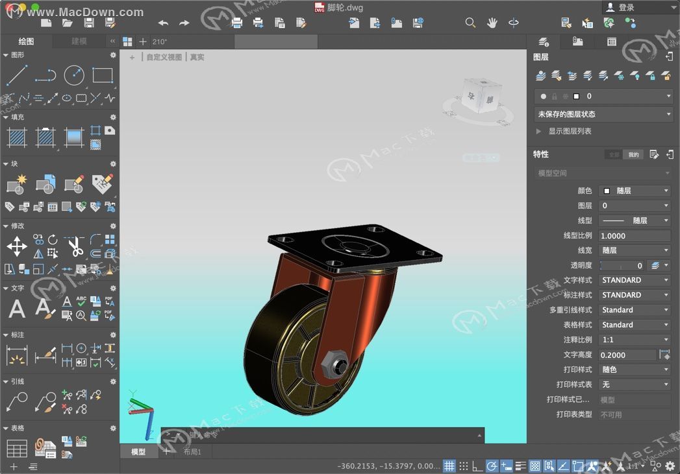Click the command line input bar
The image size is (680, 474).
[x=323, y=435]
